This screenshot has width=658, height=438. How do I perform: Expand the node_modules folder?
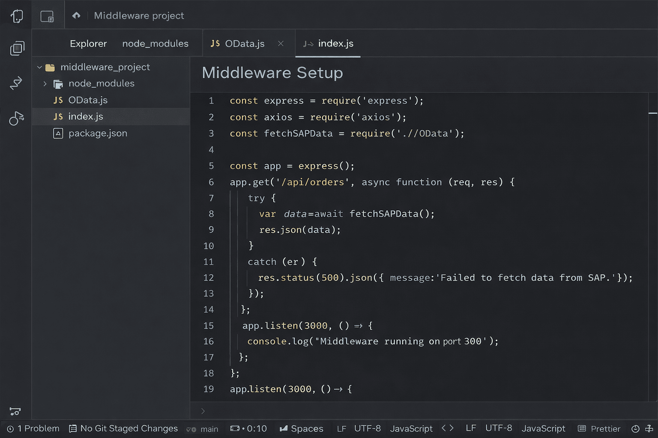(45, 84)
